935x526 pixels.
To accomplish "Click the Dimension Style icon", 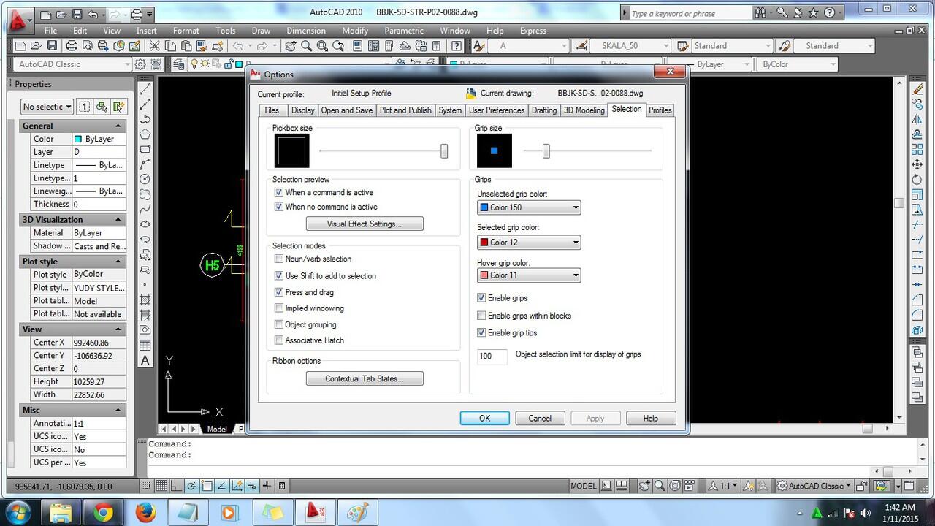I will tap(581, 45).
